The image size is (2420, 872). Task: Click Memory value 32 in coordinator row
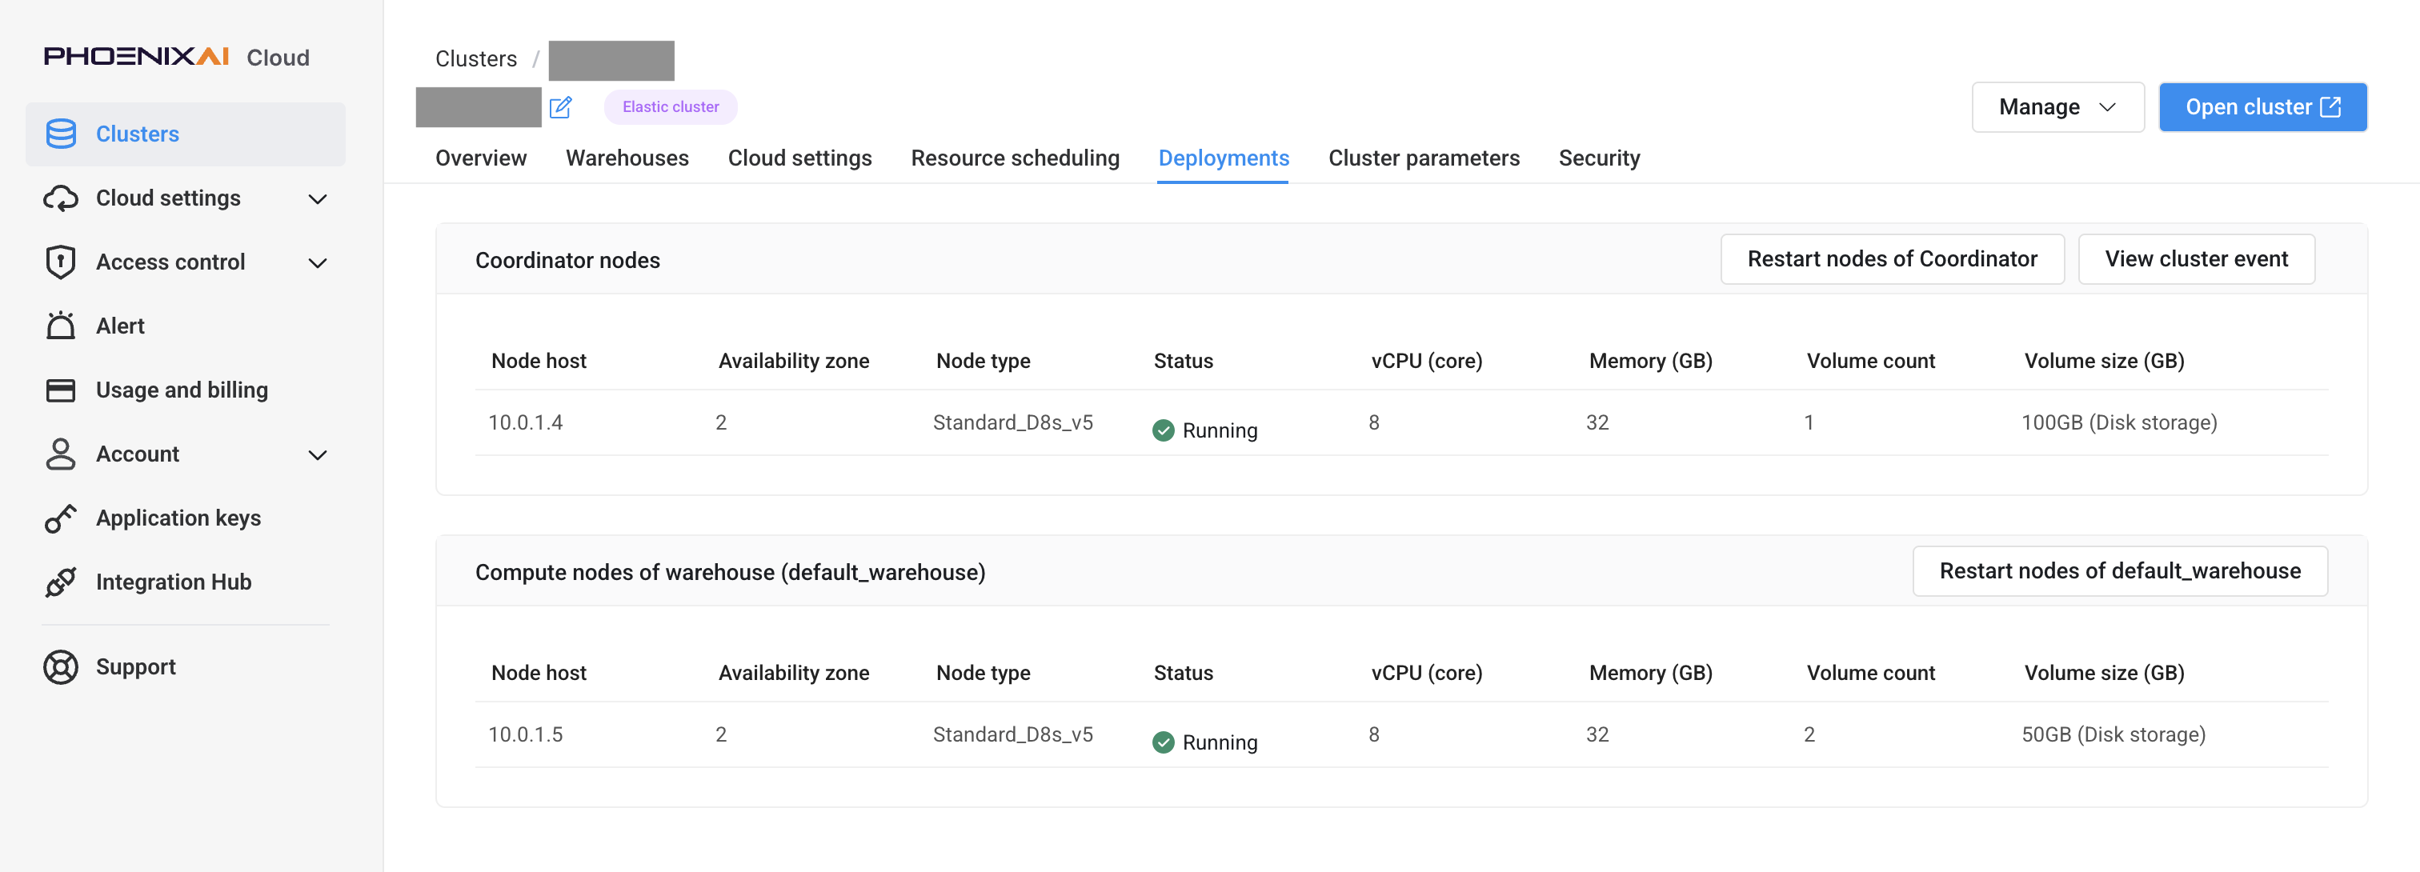1597,422
